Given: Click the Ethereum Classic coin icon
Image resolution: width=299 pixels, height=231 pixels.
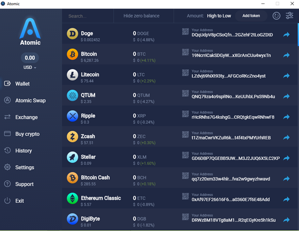Looking at the screenshot, I should (72, 198).
